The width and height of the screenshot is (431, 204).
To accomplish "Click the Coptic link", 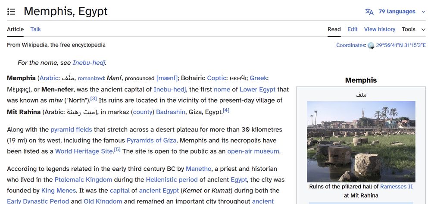I will (x=216, y=78).
